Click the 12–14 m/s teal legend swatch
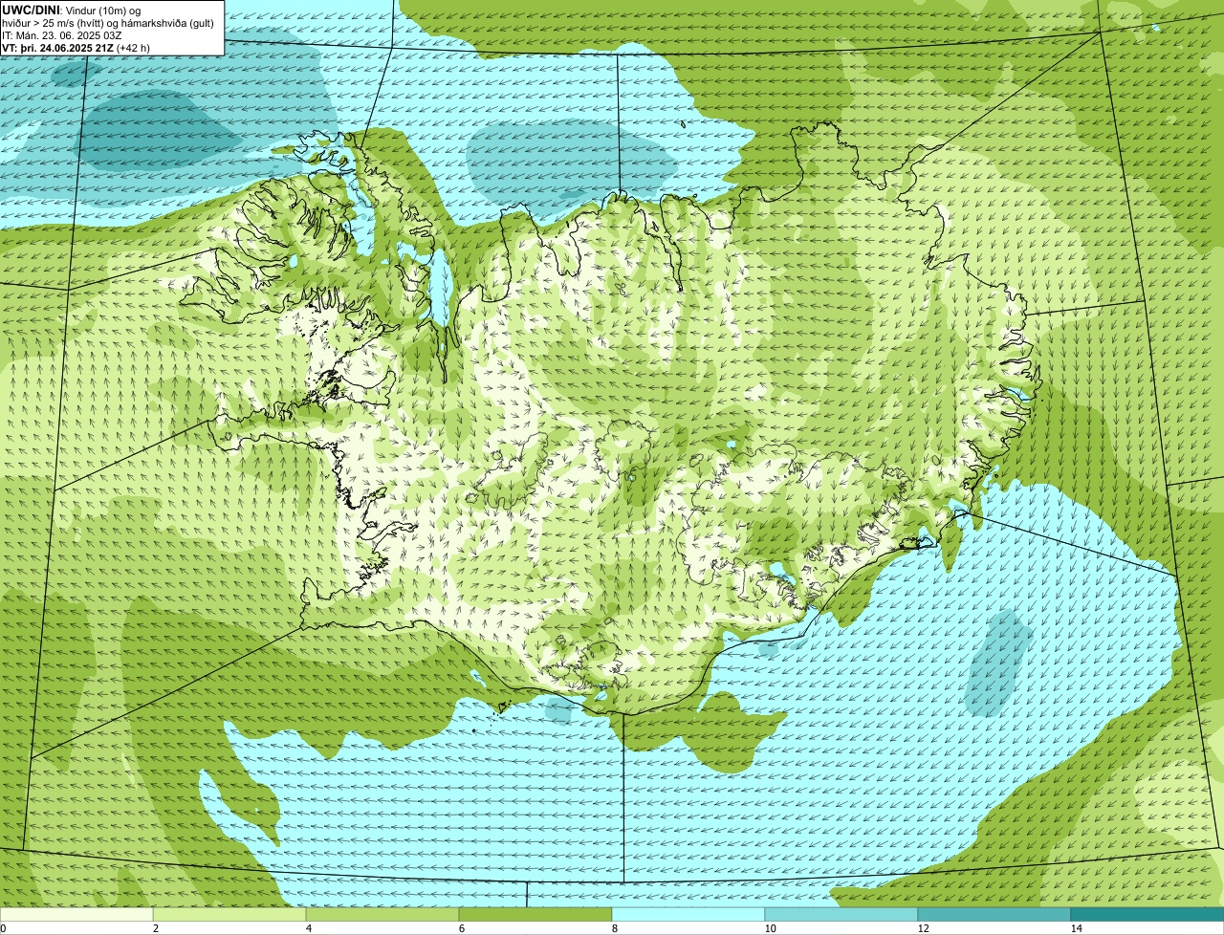Screen dimensions: 1224x935 click(994, 914)
